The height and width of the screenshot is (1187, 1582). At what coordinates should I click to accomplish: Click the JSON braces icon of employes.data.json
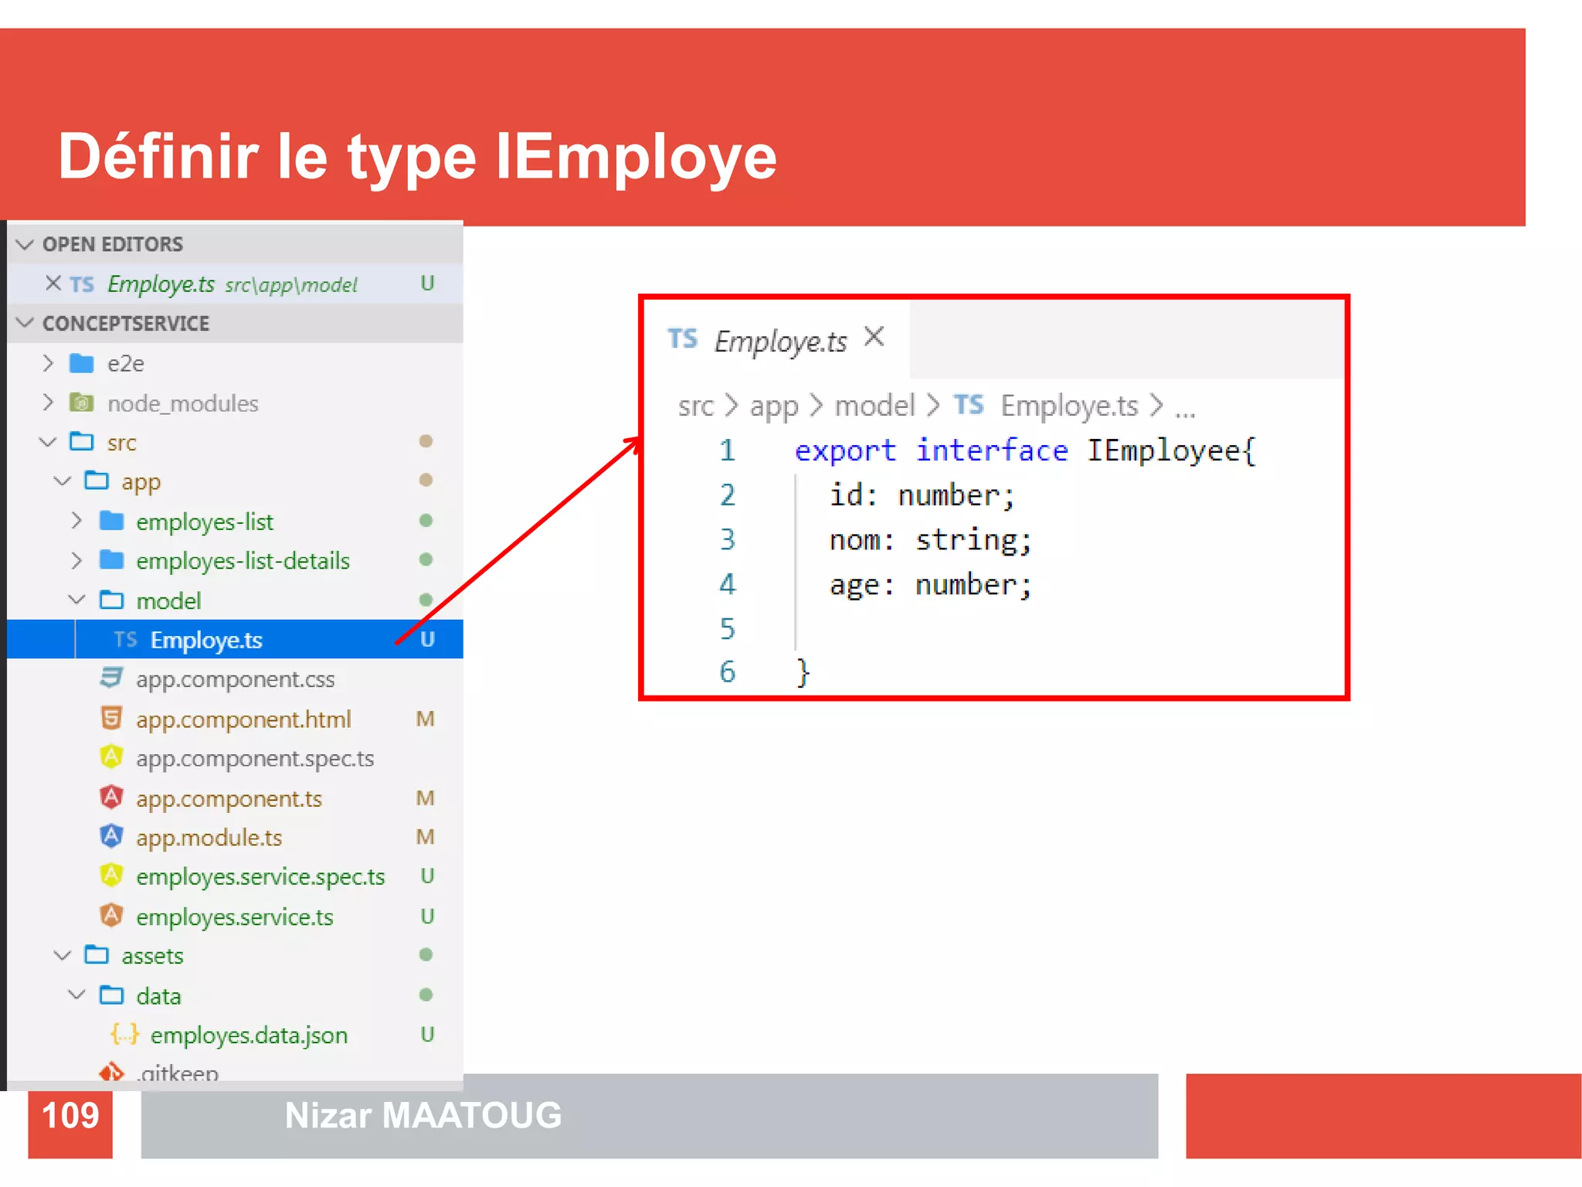[125, 1034]
